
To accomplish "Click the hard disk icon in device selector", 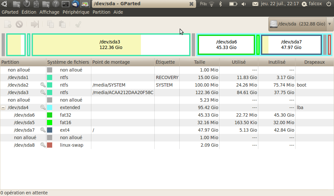I will tap(274, 24).
